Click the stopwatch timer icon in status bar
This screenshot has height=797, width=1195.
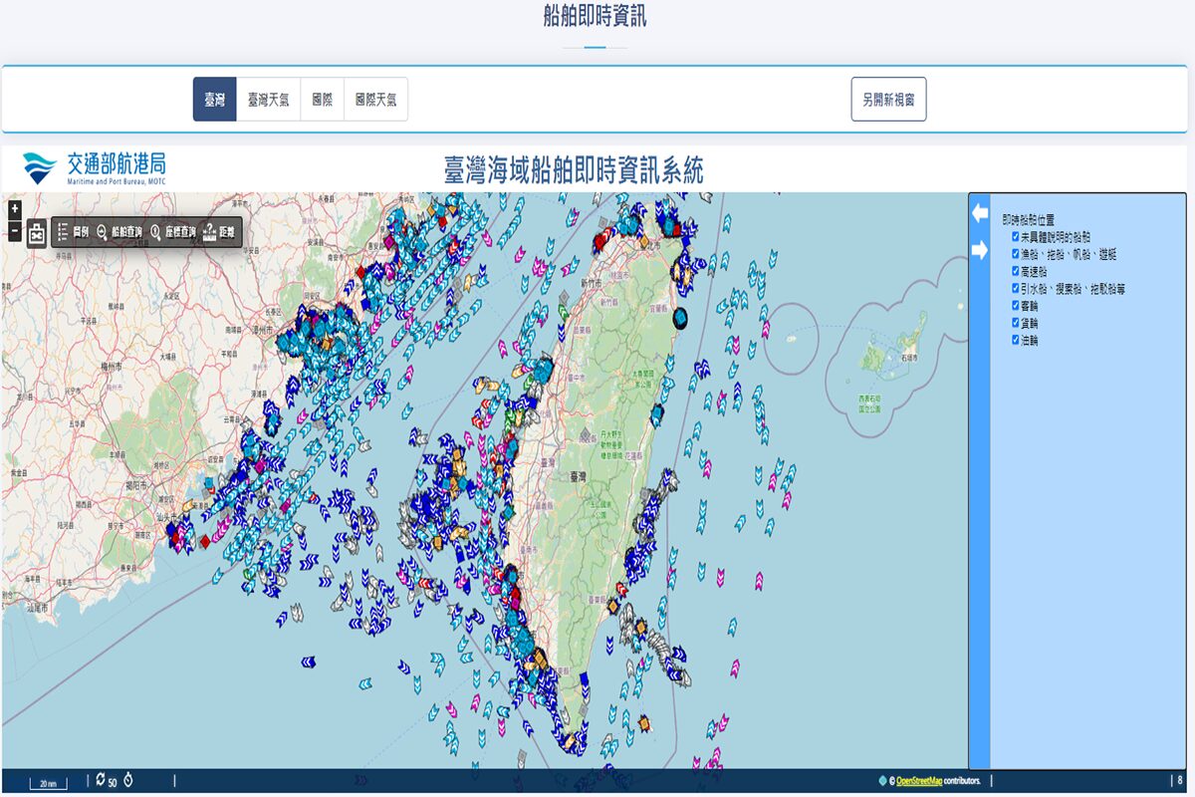(x=128, y=780)
